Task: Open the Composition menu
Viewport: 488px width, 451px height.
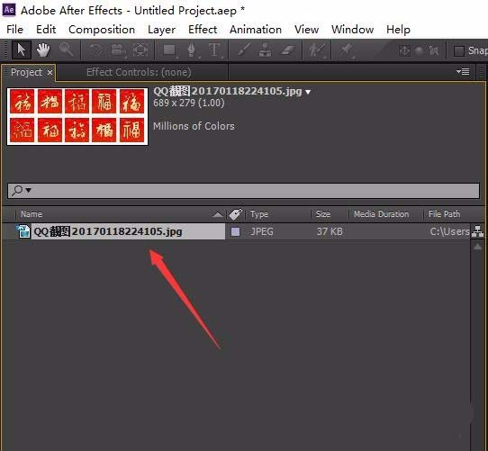Action: click(102, 30)
